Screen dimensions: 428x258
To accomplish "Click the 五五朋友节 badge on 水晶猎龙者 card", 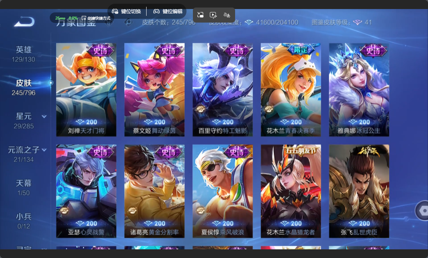I will pos(301,150).
